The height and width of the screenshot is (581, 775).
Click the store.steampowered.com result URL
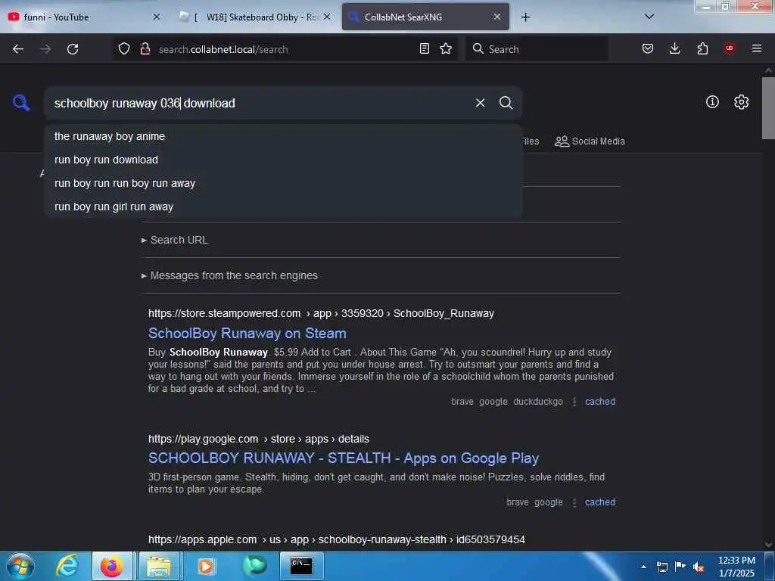click(x=321, y=314)
